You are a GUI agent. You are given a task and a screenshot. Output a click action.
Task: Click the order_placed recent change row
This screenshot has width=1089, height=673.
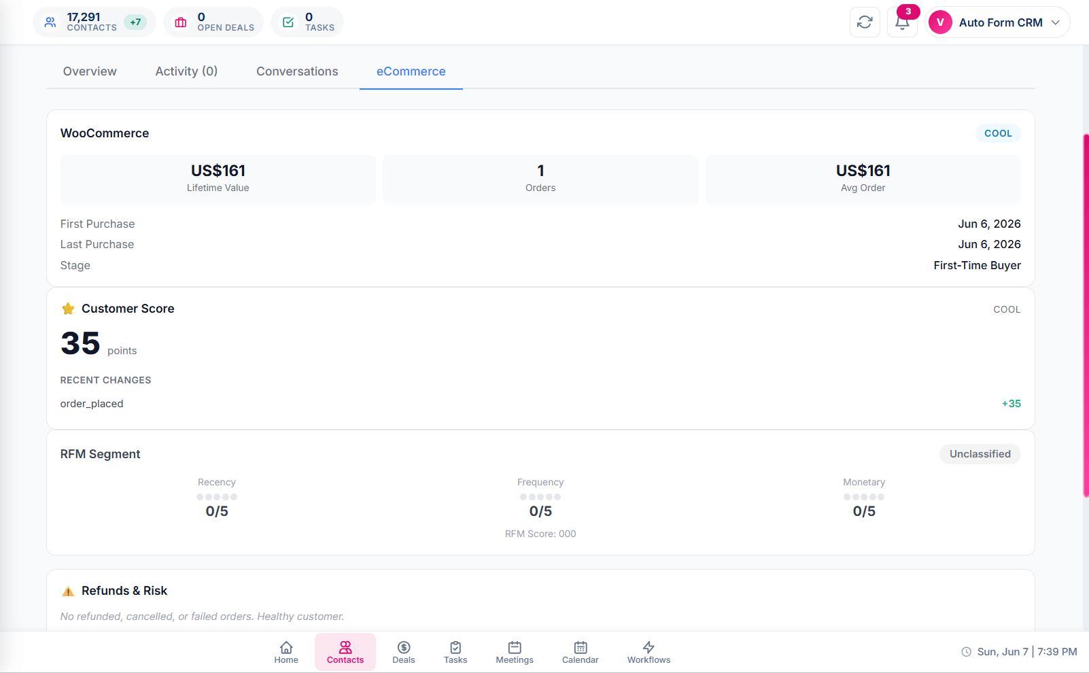(x=540, y=404)
